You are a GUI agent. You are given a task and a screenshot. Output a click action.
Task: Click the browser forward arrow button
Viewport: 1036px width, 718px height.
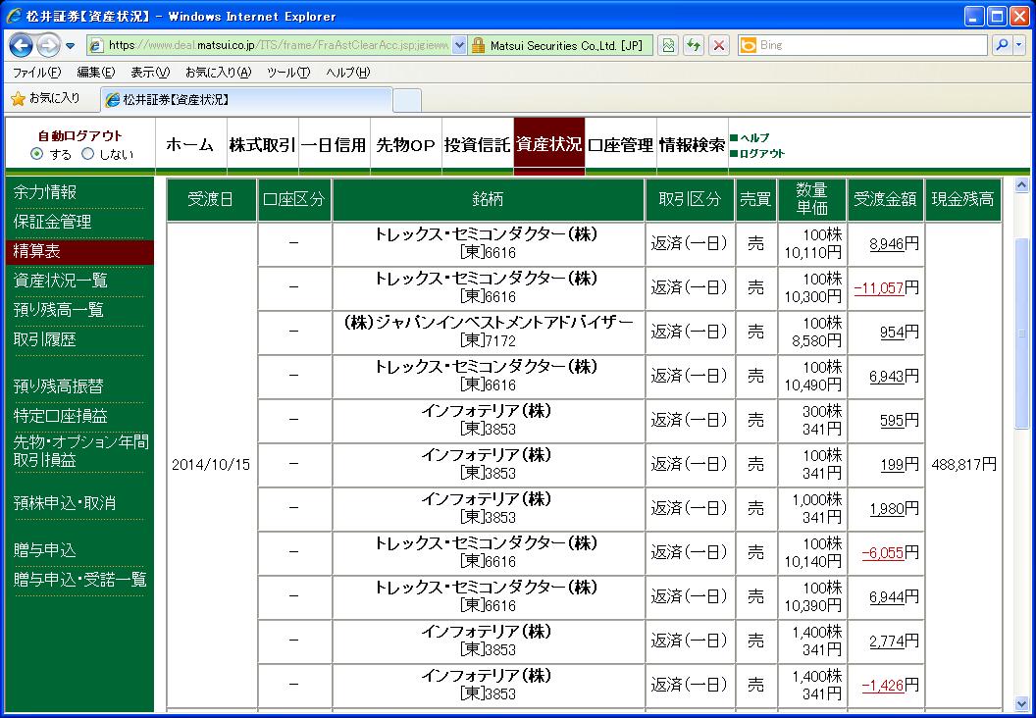[47, 45]
